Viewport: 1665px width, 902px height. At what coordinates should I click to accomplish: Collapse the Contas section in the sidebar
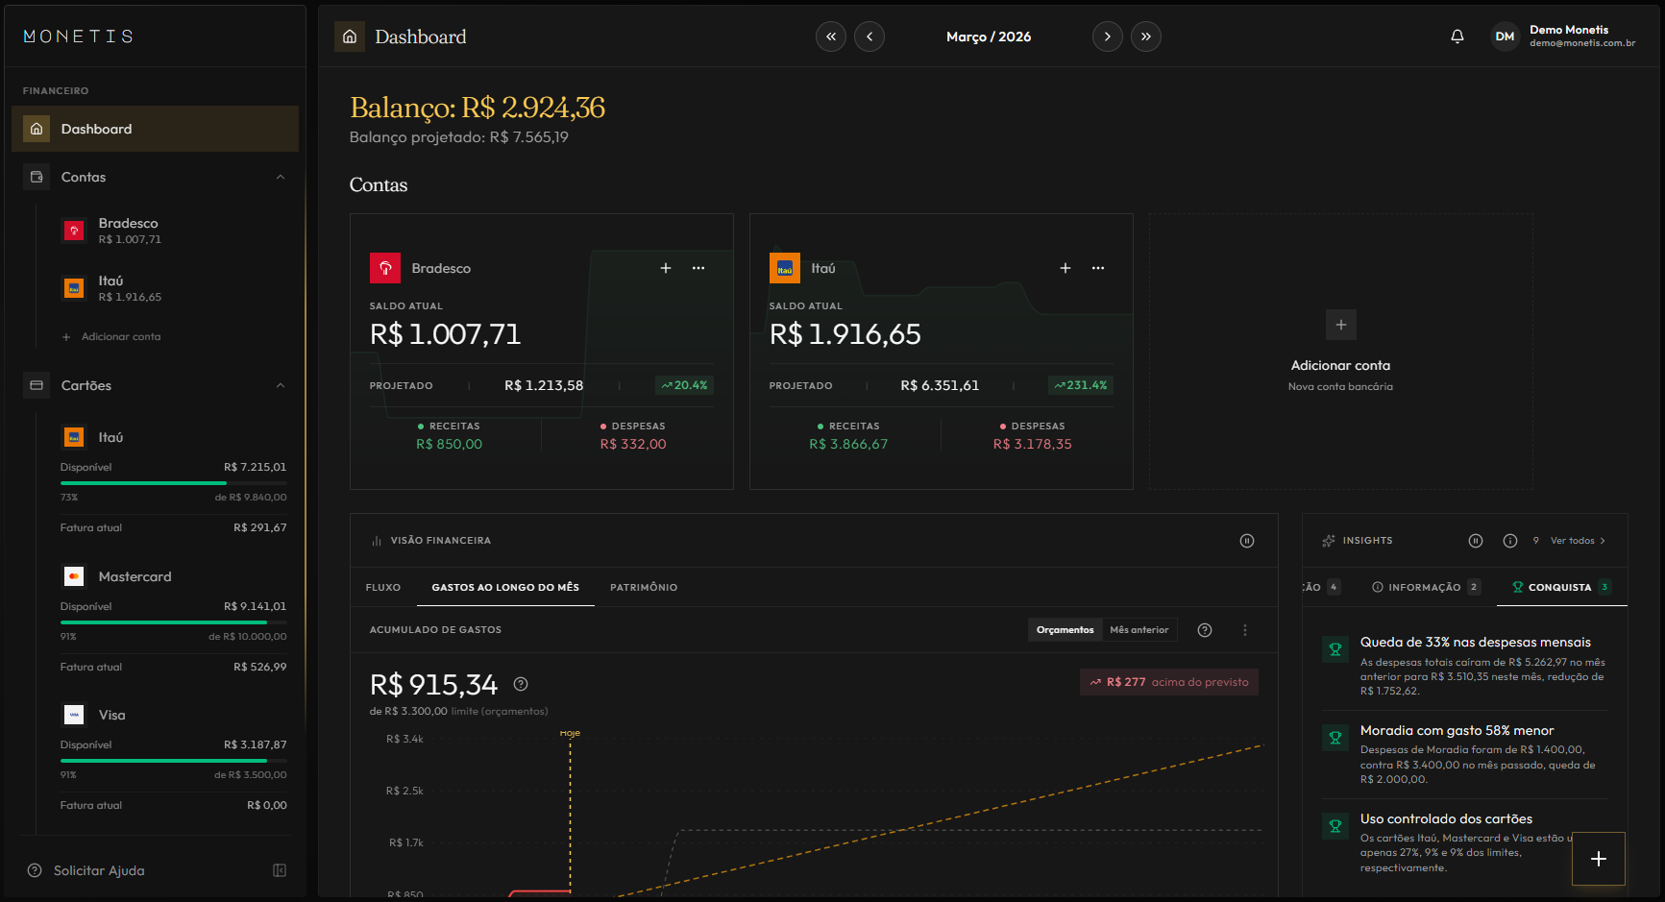[281, 177]
